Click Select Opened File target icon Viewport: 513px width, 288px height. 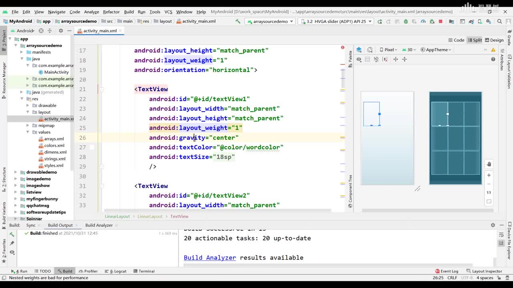point(41,30)
